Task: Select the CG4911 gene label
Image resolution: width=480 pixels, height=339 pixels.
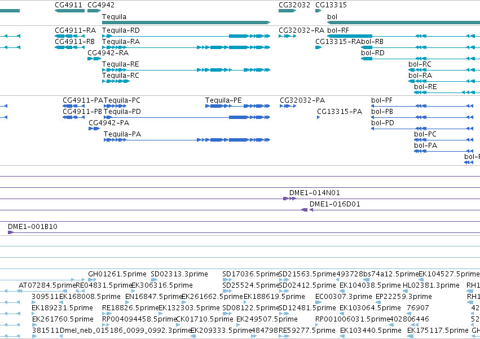Action: tap(69, 5)
